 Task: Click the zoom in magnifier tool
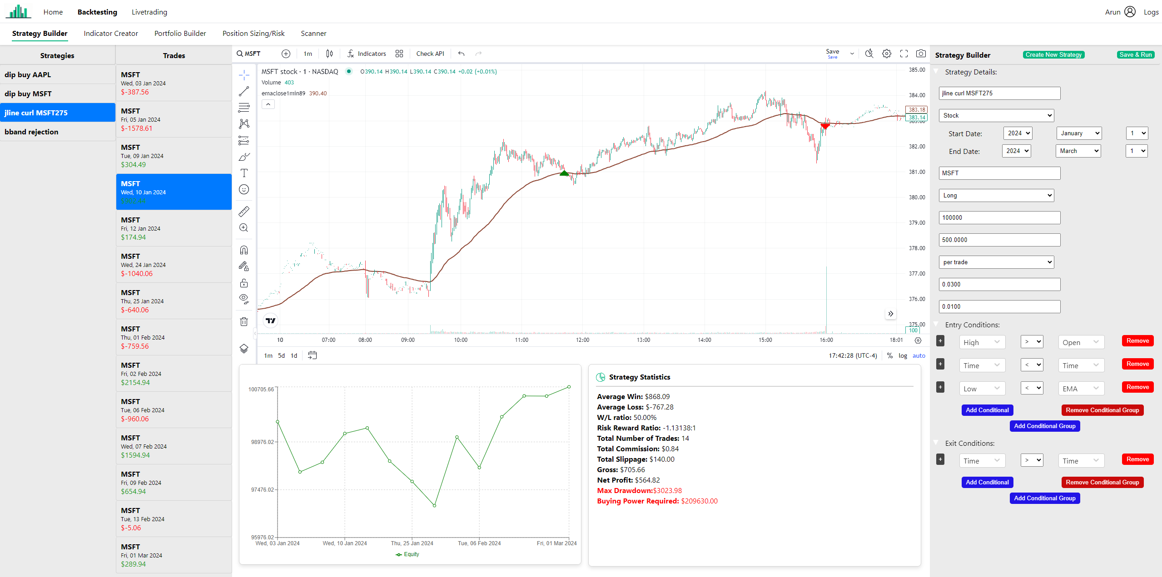244,227
